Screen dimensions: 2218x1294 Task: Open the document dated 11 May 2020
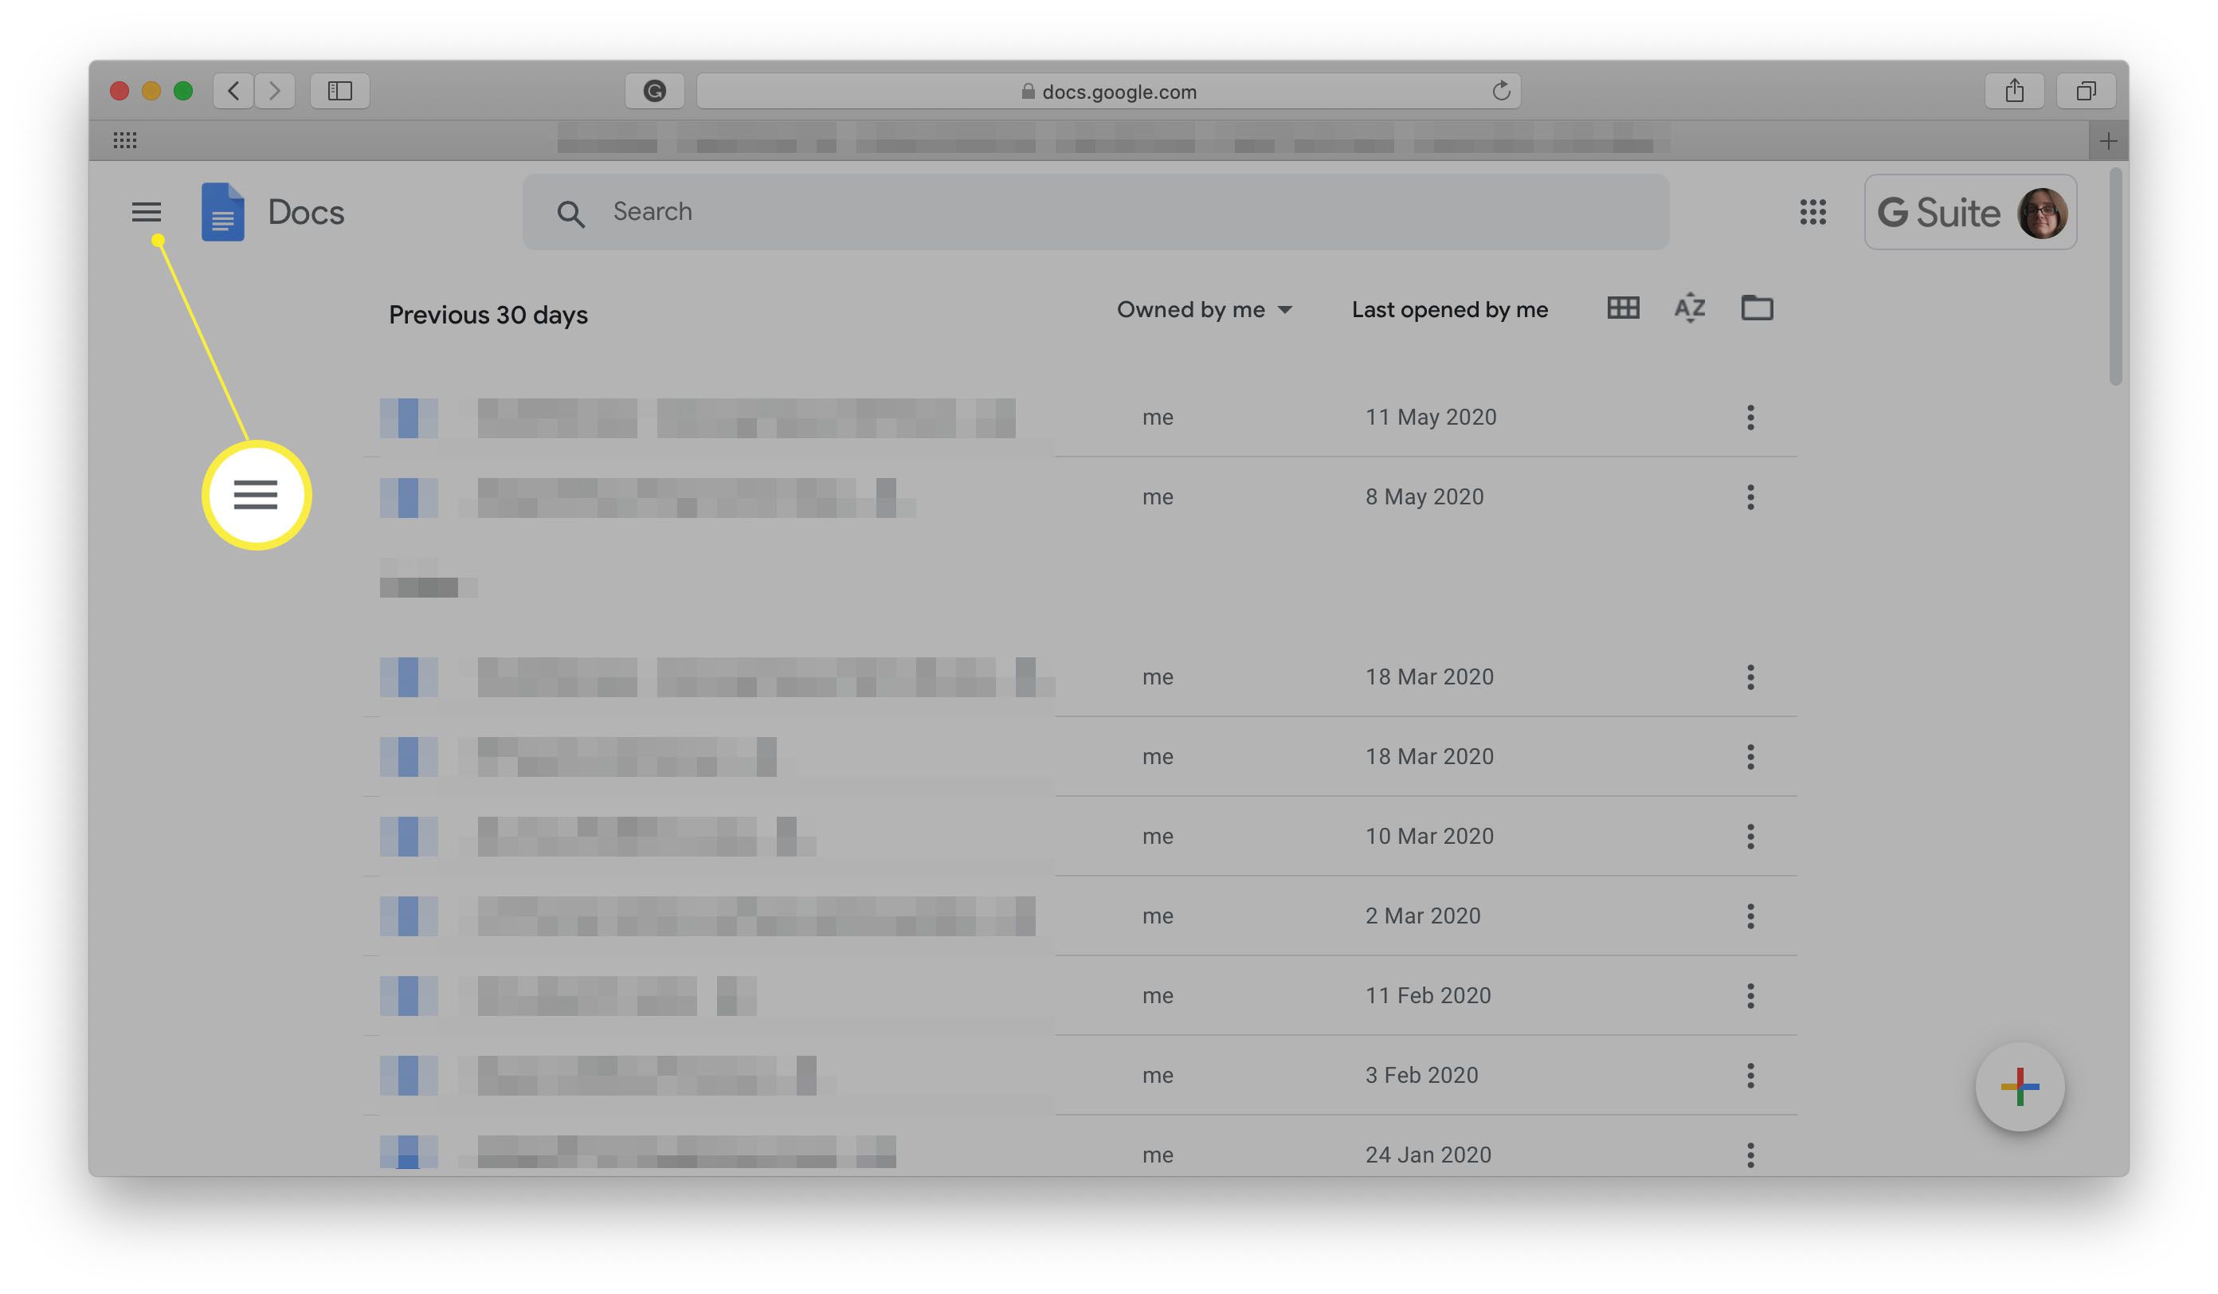pyautogui.click(x=1080, y=418)
